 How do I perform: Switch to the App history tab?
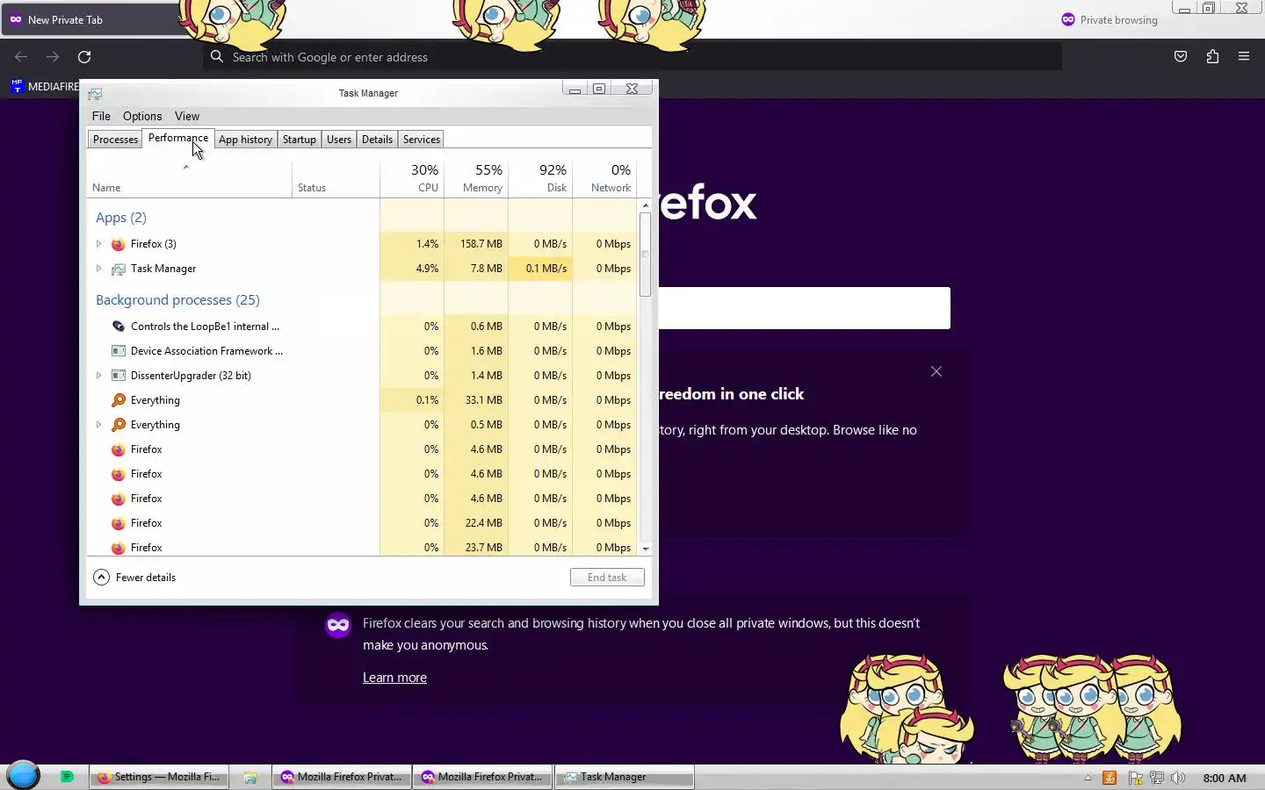(x=245, y=140)
